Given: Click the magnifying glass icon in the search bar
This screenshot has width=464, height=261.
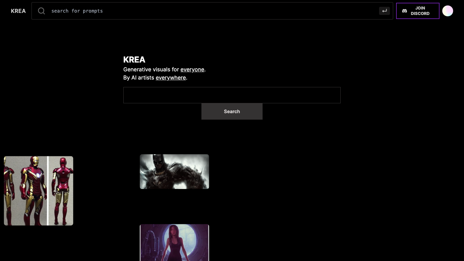Looking at the screenshot, I should pyautogui.click(x=41, y=11).
